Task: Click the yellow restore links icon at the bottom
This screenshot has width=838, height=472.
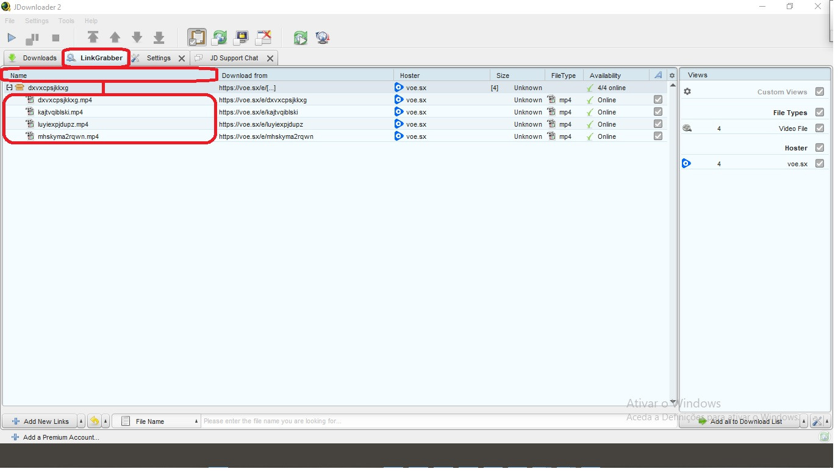Action: click(x=95, y=421)
